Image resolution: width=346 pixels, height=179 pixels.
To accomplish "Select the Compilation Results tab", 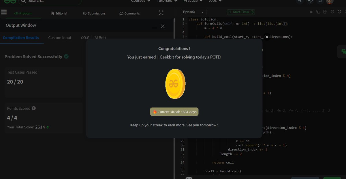I will coord(21,38).
